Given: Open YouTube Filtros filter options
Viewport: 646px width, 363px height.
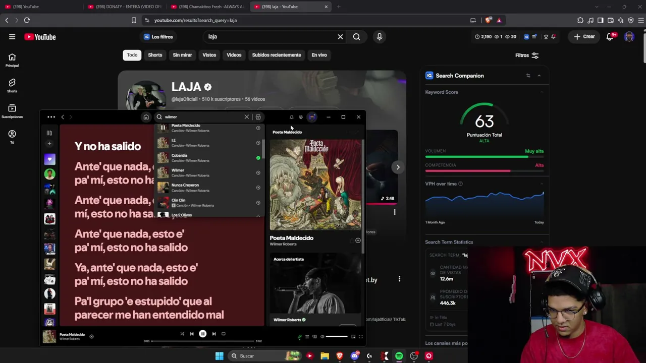Looking at the screenshot, I should [x=527, y=55].
